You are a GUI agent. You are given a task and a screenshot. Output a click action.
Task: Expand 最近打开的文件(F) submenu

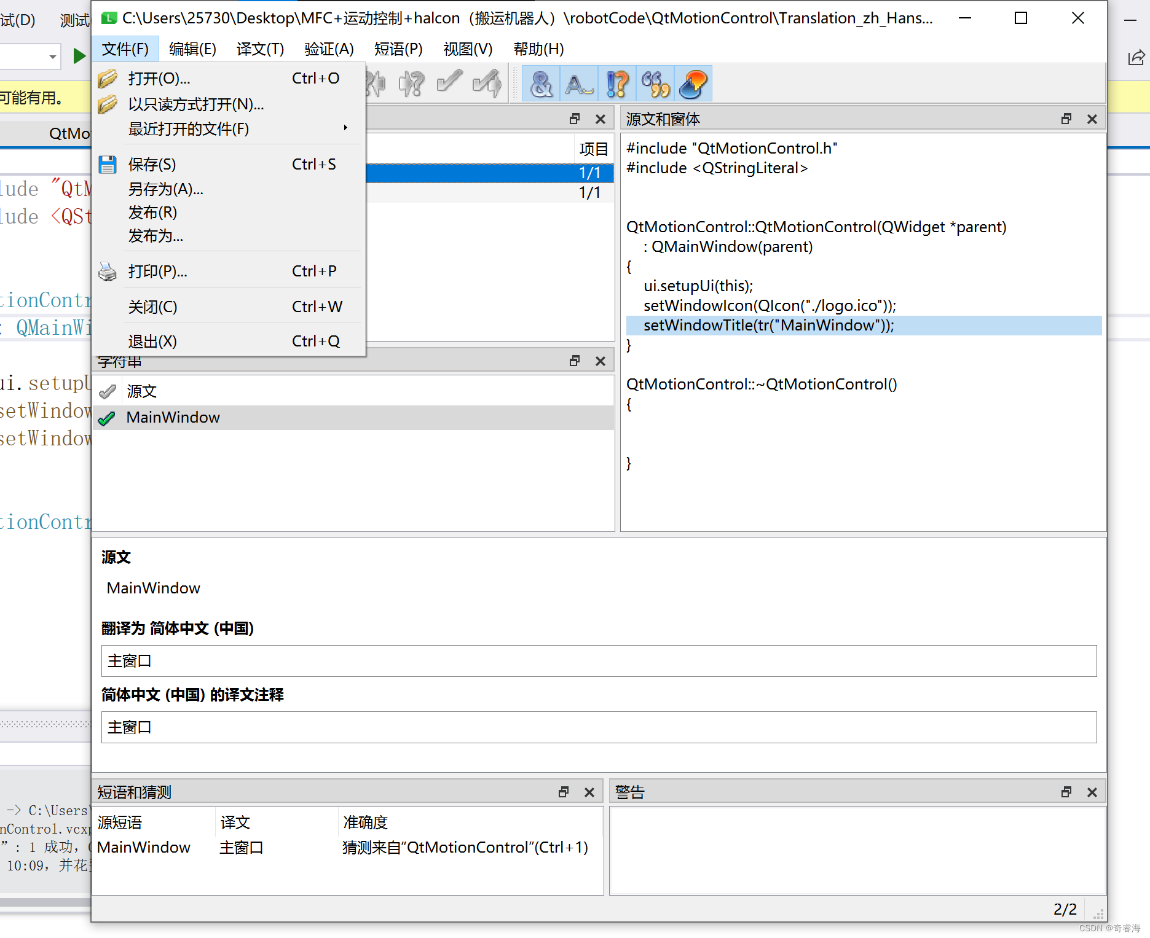pos(229,129)
